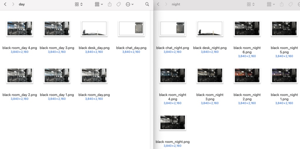Image resolution: width=300 pixels, height=149 pixels.
Task: Click the black room_night.png filename label
Action: pyautogui.click(x=173, y=142)
